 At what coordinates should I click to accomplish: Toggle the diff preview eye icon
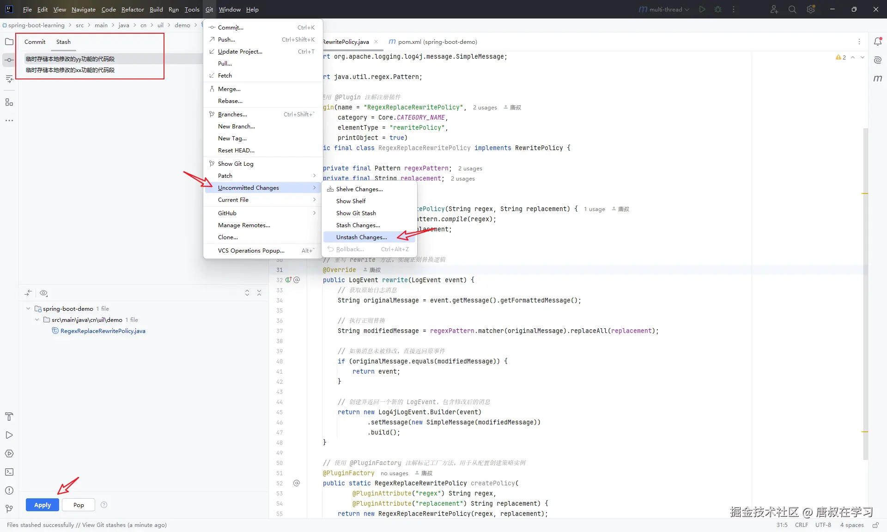coord(44,293)
